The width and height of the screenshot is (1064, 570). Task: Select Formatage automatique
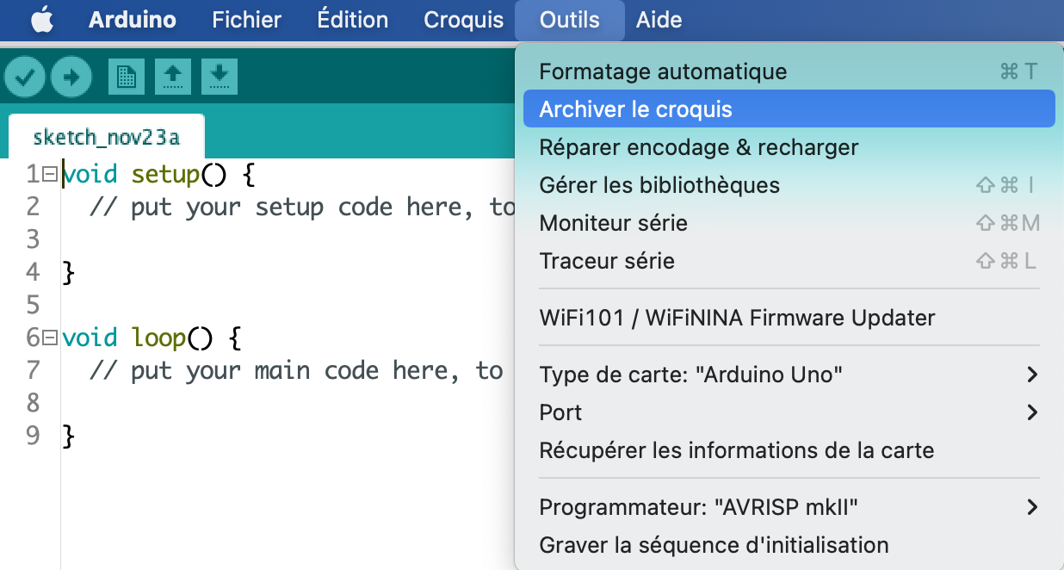pyautogui.click(x=789, y=71)
